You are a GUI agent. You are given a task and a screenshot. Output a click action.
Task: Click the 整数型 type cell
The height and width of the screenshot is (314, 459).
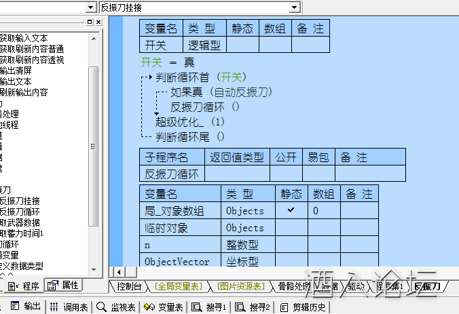[248, 244]
